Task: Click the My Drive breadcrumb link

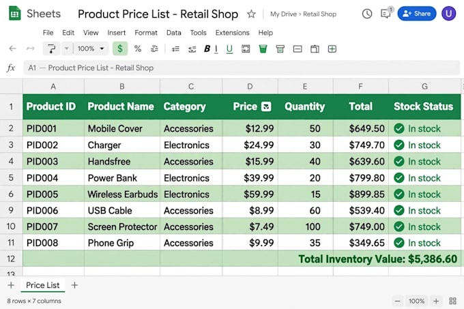Action: [283, 14]
